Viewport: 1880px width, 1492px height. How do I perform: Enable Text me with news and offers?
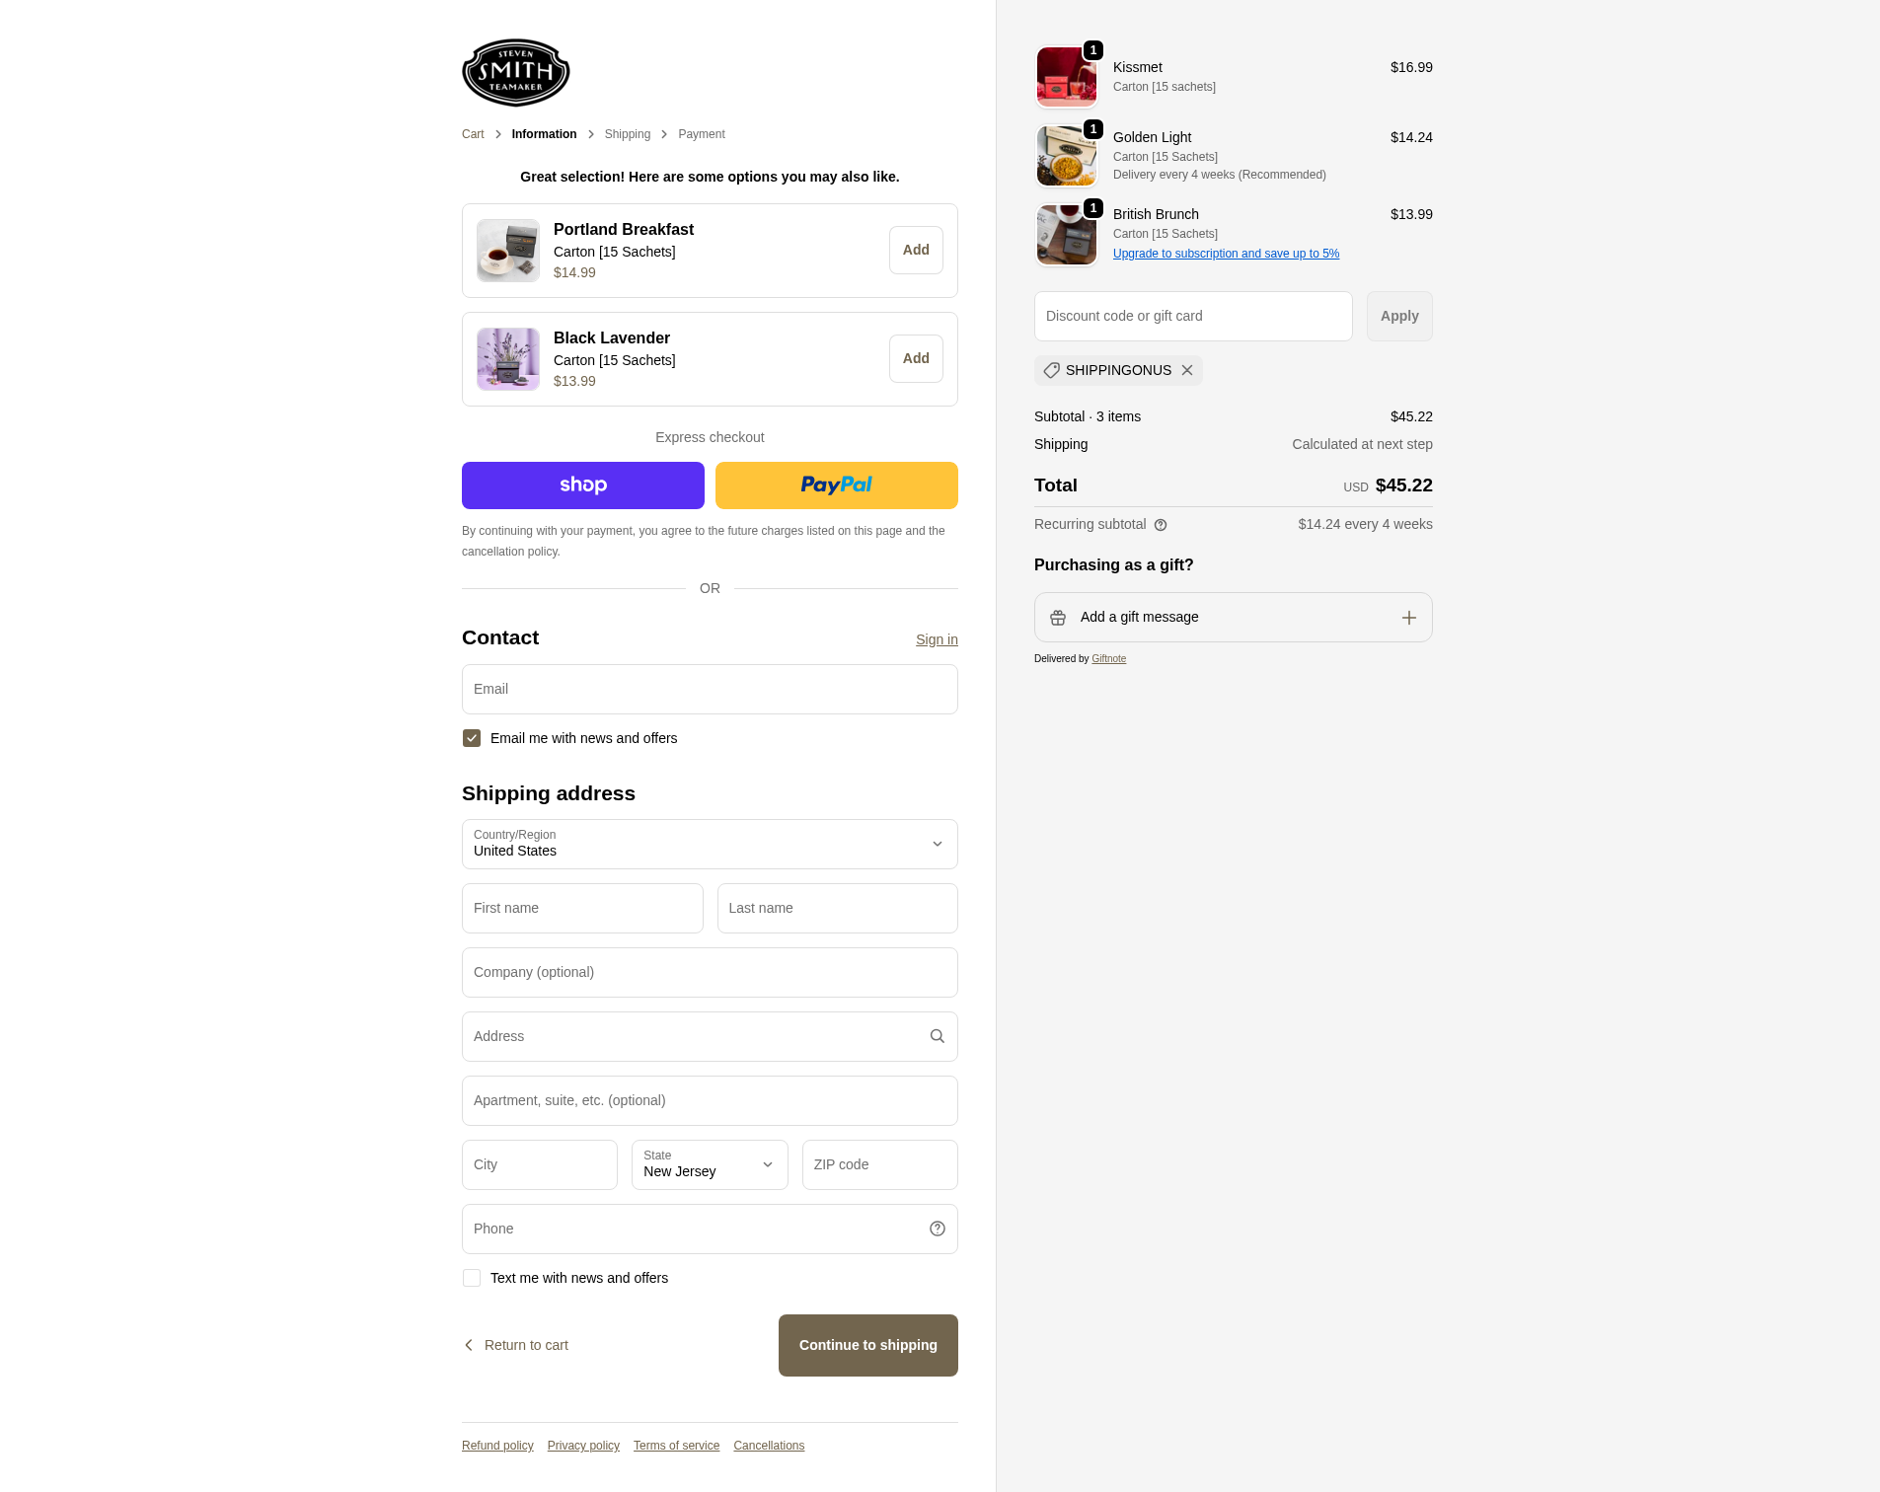472,1278
